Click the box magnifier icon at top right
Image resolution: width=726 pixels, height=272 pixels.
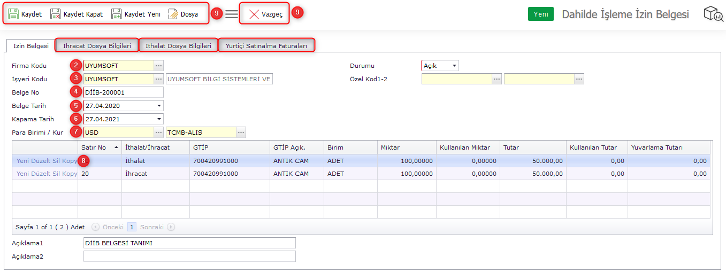click(x=713, y=14)
